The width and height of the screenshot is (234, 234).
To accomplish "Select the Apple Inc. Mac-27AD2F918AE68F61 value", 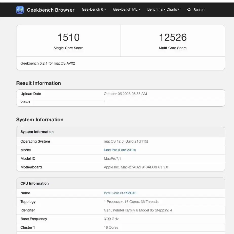I will coord(136,167).
